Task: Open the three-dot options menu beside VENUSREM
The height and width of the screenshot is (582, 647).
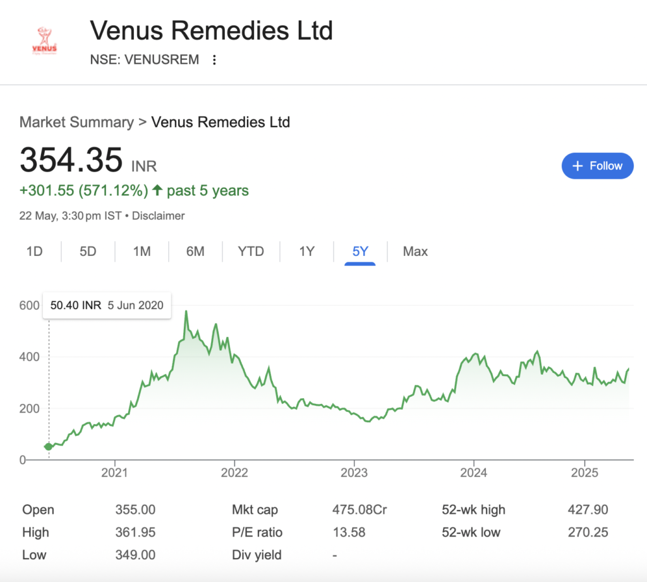Action: point(214,60)
